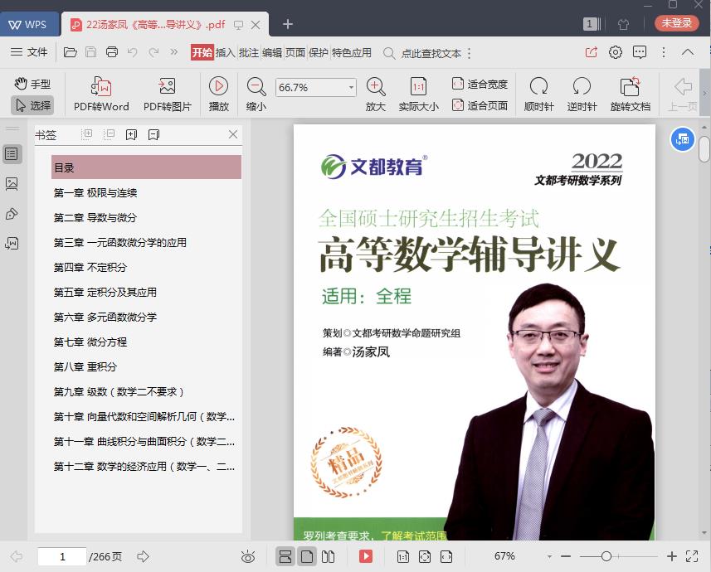Zoom out using 缩小 magnifier
Viewport: 711px width, 572px height.
tap(256, 95)
